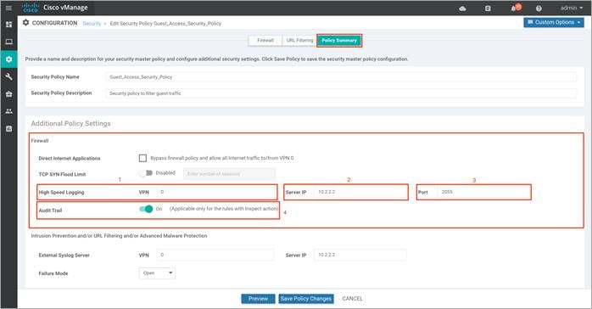Click Save Policy Changes button

[306, 299]
